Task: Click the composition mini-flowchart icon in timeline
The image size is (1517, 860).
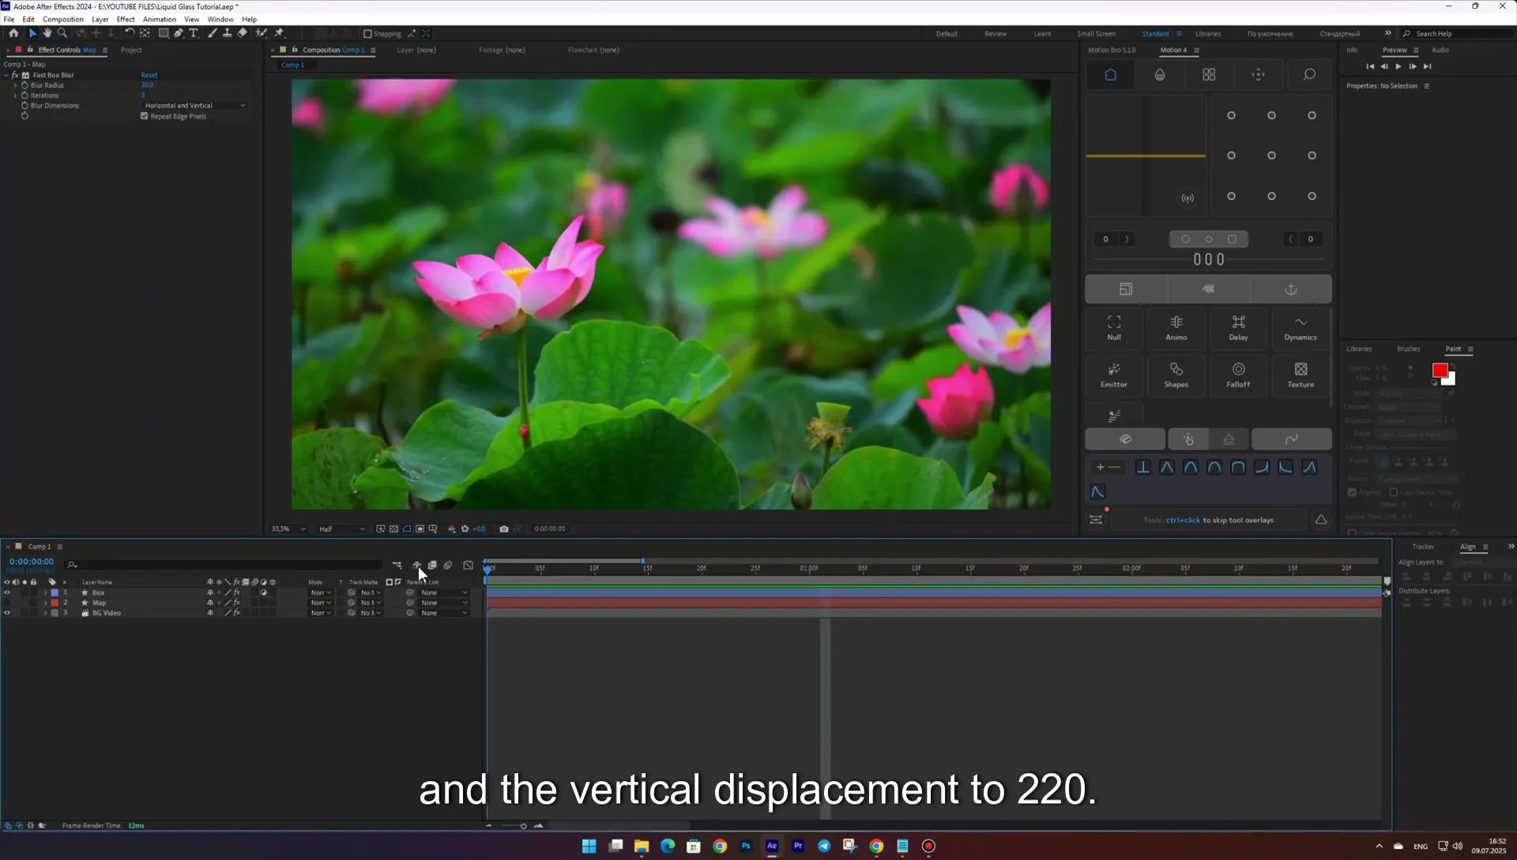Action: [397, 565]
